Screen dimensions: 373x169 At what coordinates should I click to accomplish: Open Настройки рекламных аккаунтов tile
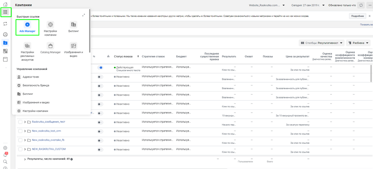click(x=27, y=52)
